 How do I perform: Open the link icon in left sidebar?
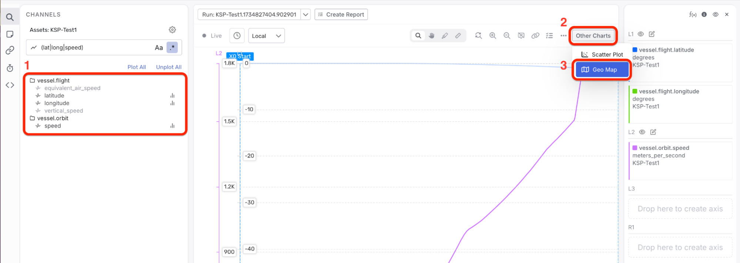[10, 50]
